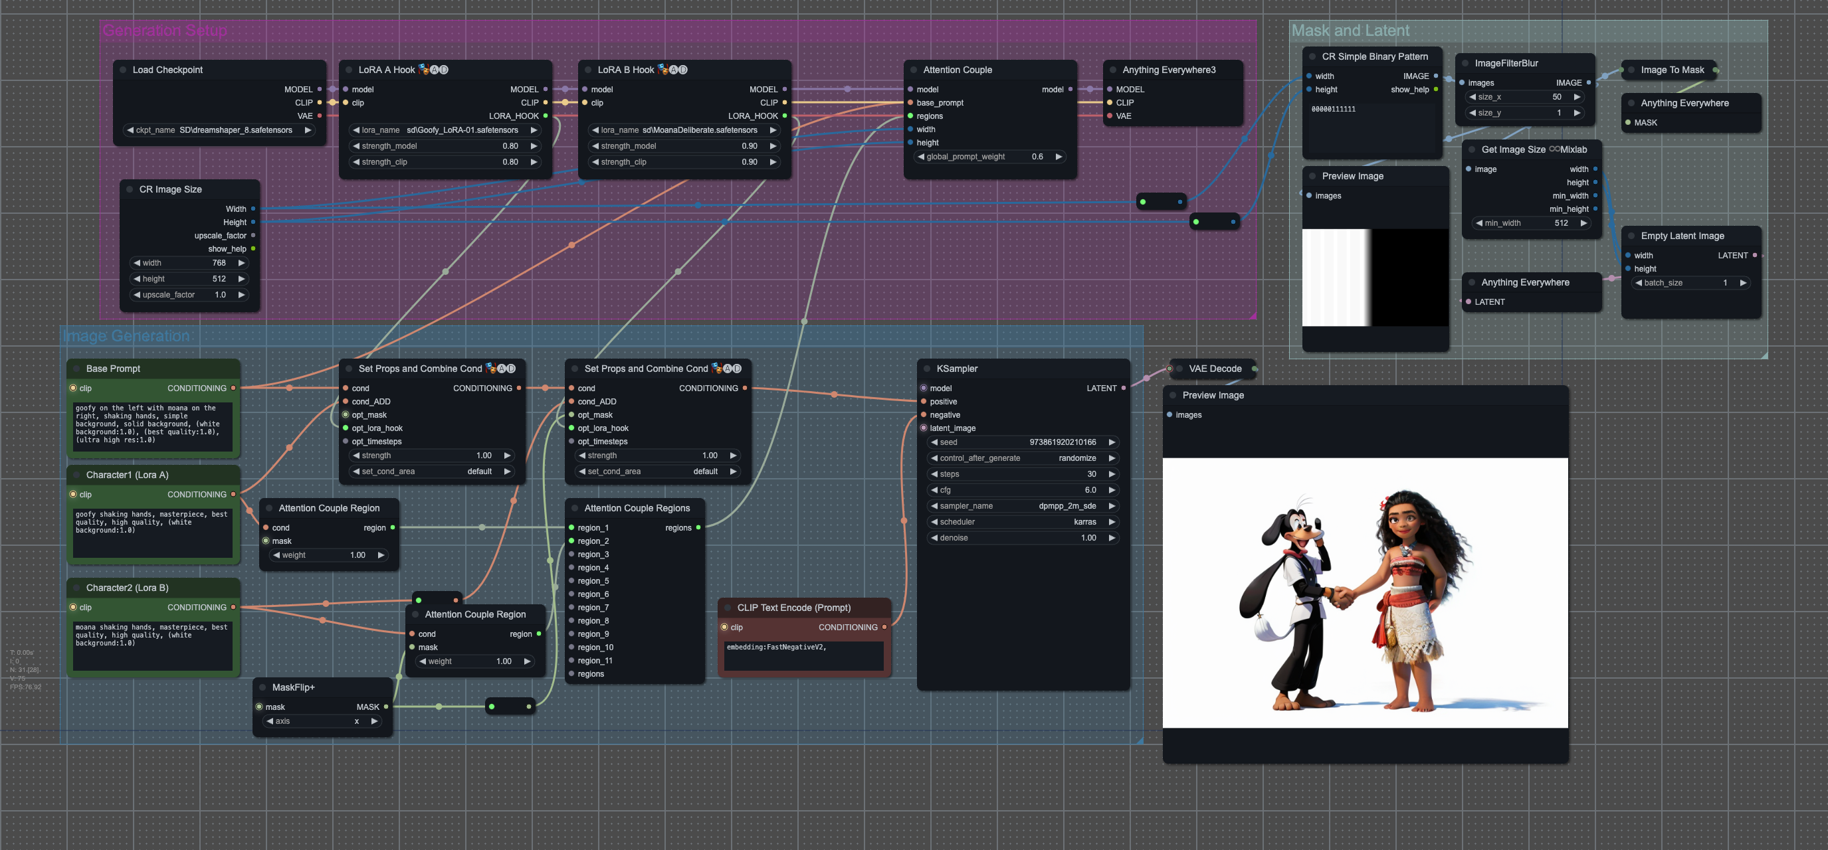Click the left arrow to decrease cfg value
1828x850 pixels.
click(x=934, y=490)
